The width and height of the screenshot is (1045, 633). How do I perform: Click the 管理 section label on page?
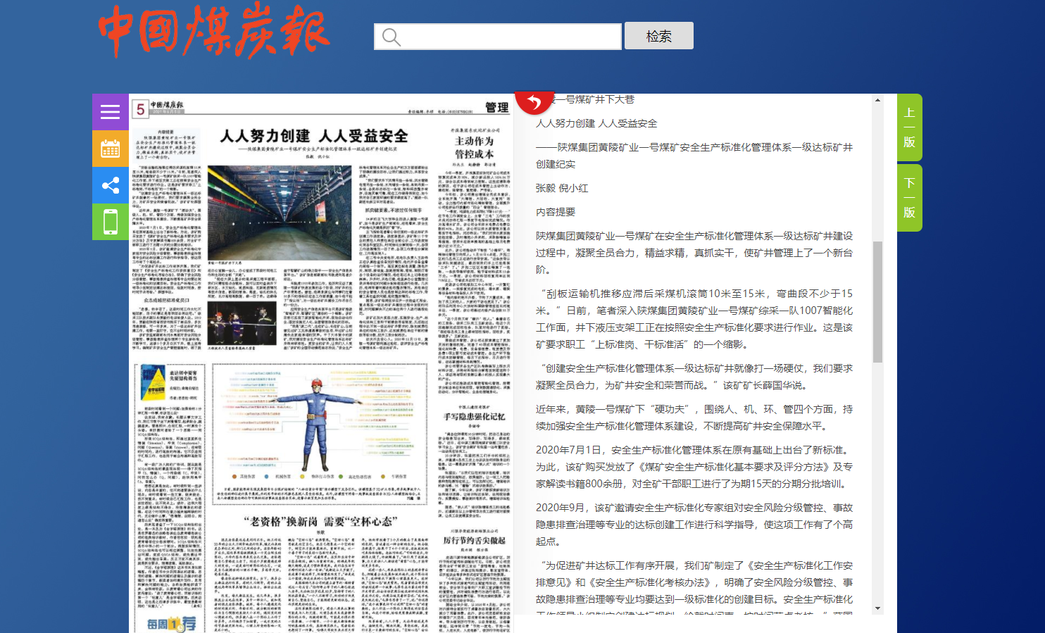pos(496,107)
